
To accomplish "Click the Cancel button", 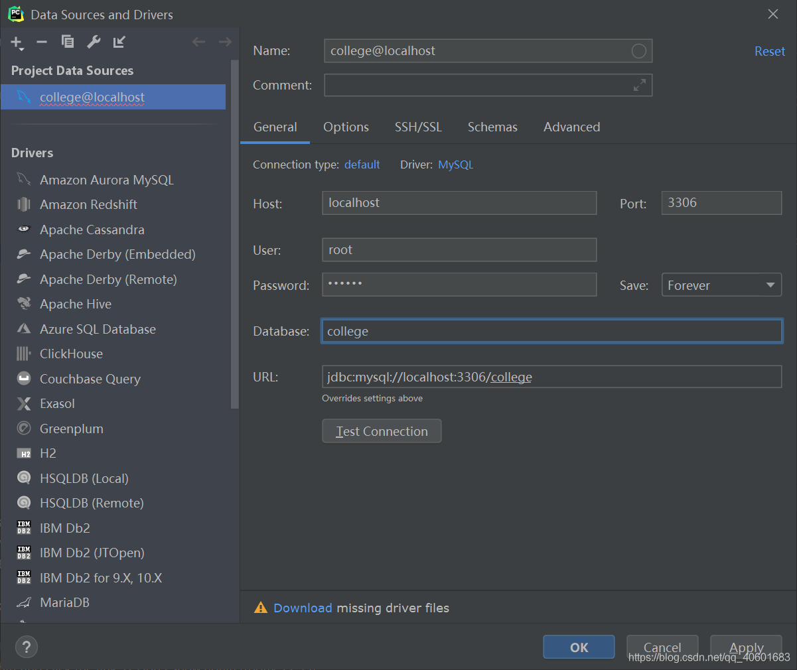I will pyautogui.click(x=662, y=647).
